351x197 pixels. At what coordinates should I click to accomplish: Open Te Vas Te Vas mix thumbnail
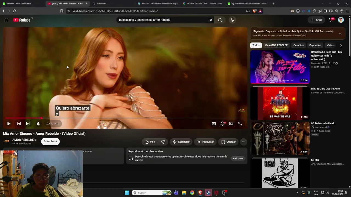280,103
